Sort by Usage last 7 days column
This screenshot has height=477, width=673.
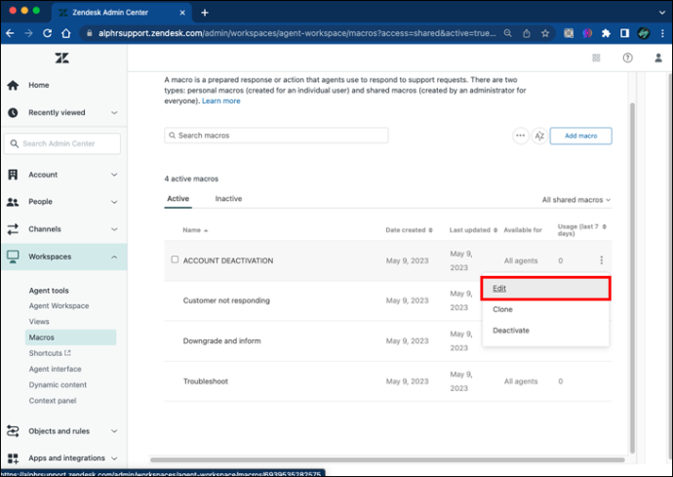pos(582,229)
